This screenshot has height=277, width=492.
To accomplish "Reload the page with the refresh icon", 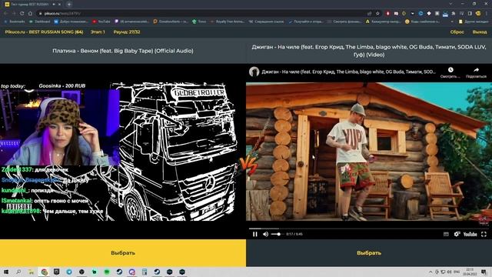I will (22, 14).
